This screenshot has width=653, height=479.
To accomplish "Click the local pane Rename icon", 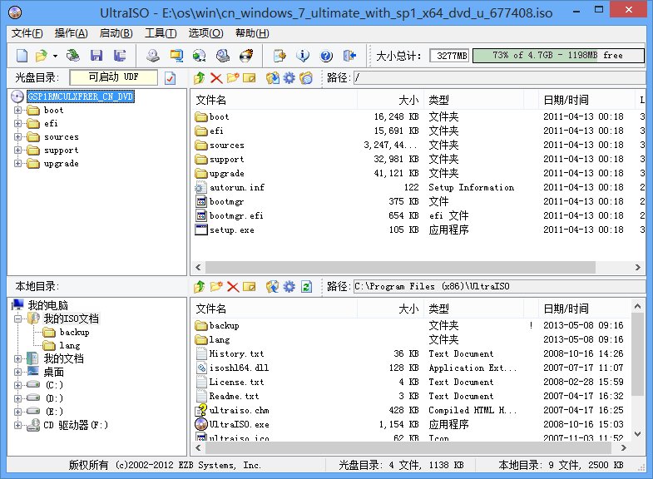I will click(x=249, y=286).
